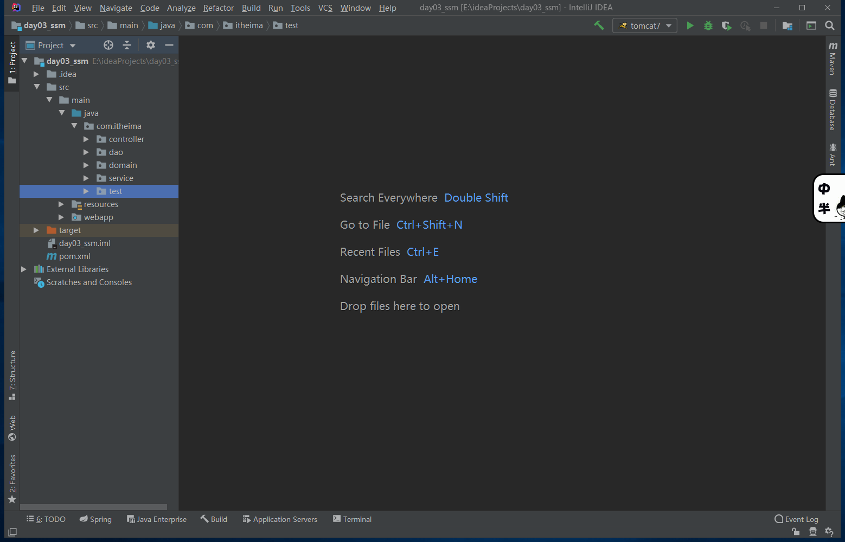The height and width of the screenshot is (542, 845).
Task: Expand External Libraries node
Action: point(24,269)
